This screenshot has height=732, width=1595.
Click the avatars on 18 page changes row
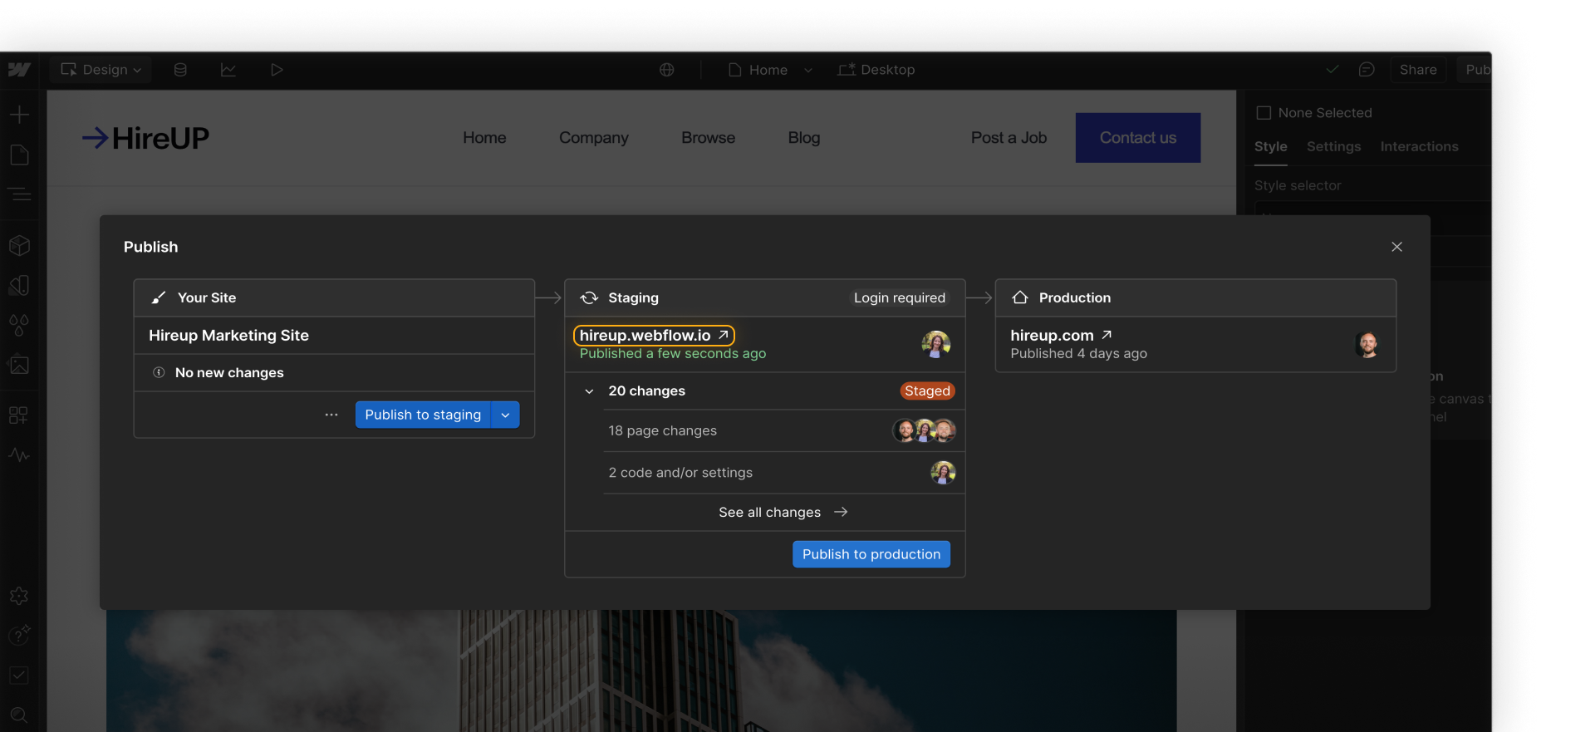click(x=924, y=430)
